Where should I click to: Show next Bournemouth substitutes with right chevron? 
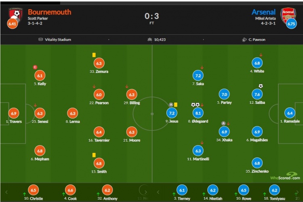146,192
